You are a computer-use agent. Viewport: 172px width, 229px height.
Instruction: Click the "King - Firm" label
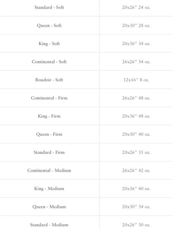coord(49,116)
